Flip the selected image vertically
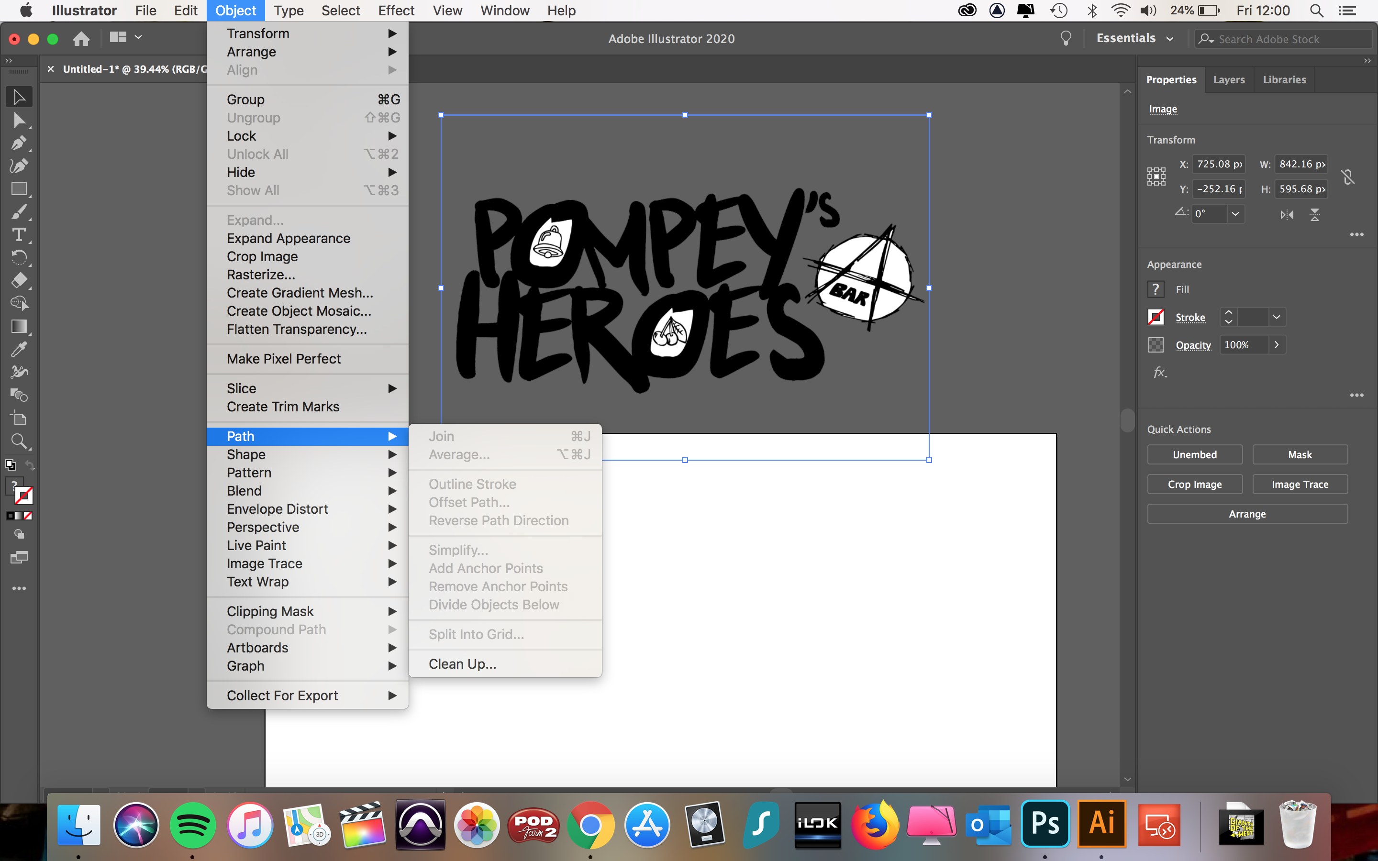The height and width of the screenshot is (861, 1378). coord(1315,215)
